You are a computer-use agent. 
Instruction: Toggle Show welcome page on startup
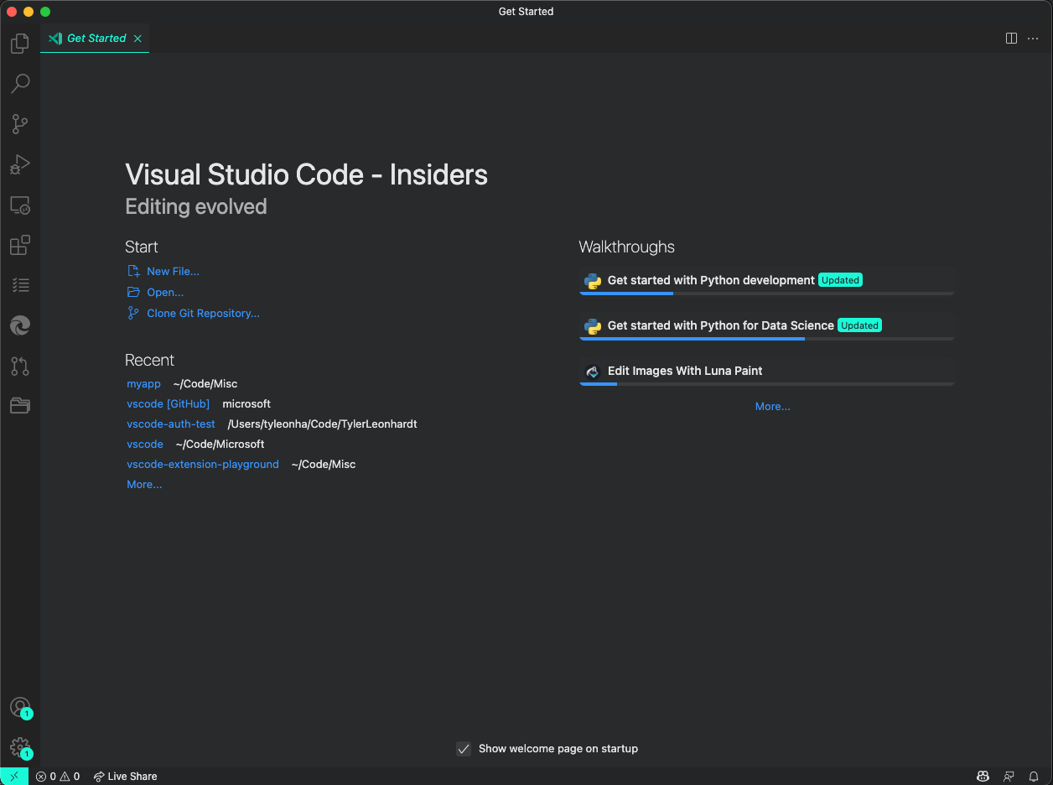click(x=464, y=748)
